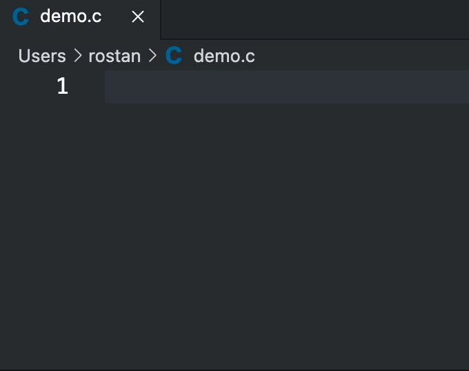Click empty breadcrumb bar right of demo.c
The image size is (469, 371).
pos(359,56)
